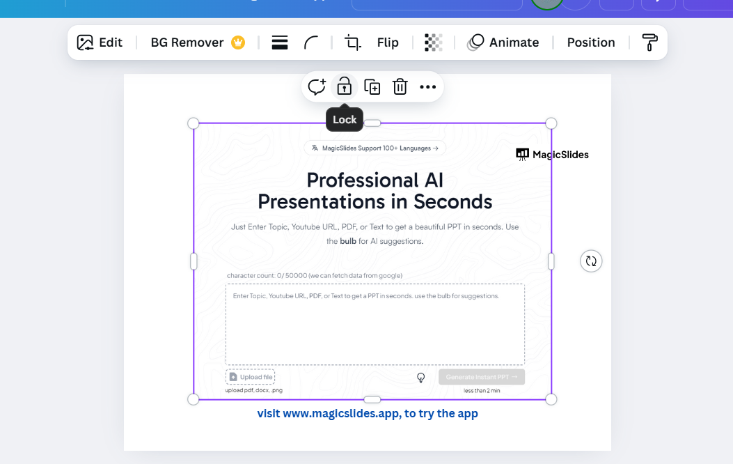Open the Animate panel
This screenshot has width=733, height=464.
point(503,42)
